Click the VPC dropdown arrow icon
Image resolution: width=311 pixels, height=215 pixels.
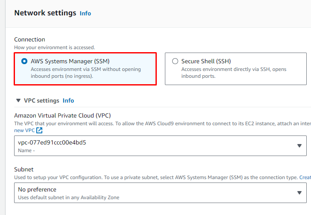click(299, 146)
